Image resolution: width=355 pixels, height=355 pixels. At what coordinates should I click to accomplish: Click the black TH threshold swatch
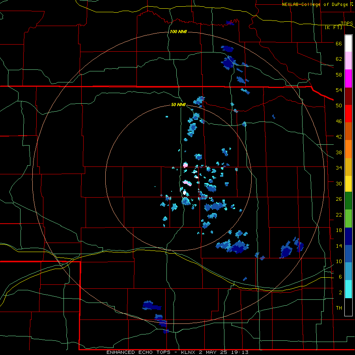(x=348, y=307)
